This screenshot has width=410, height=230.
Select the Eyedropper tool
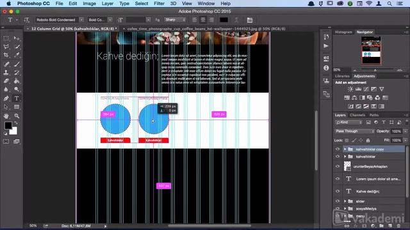pyautogui.click(x=17, y=56)
